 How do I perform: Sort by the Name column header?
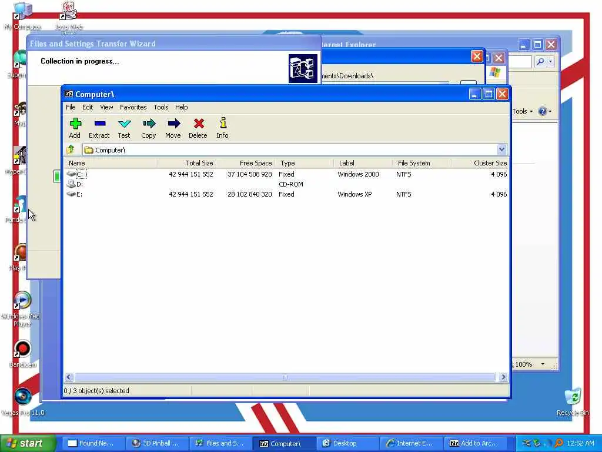[111, 163]
